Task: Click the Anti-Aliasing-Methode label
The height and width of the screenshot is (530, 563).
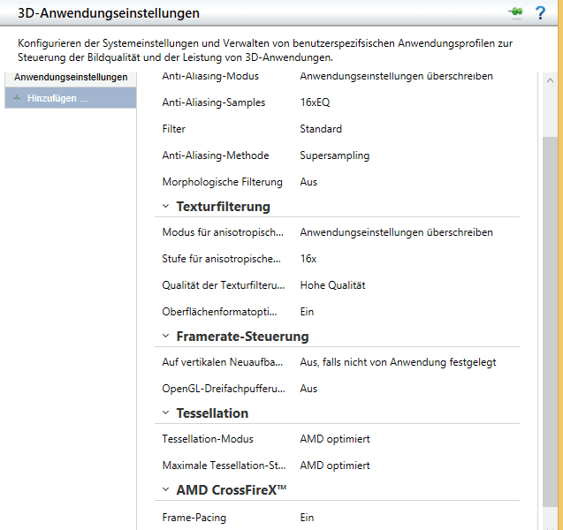Action: [216, 155]
